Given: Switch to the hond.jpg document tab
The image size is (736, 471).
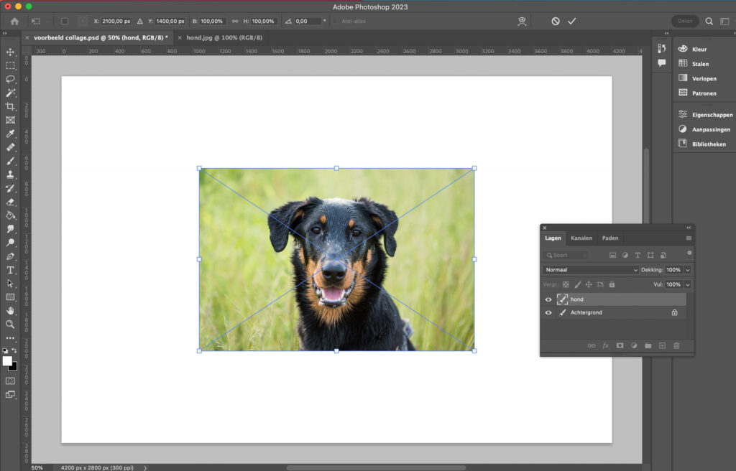Looking at the screenshot, I should coord(224,37).
